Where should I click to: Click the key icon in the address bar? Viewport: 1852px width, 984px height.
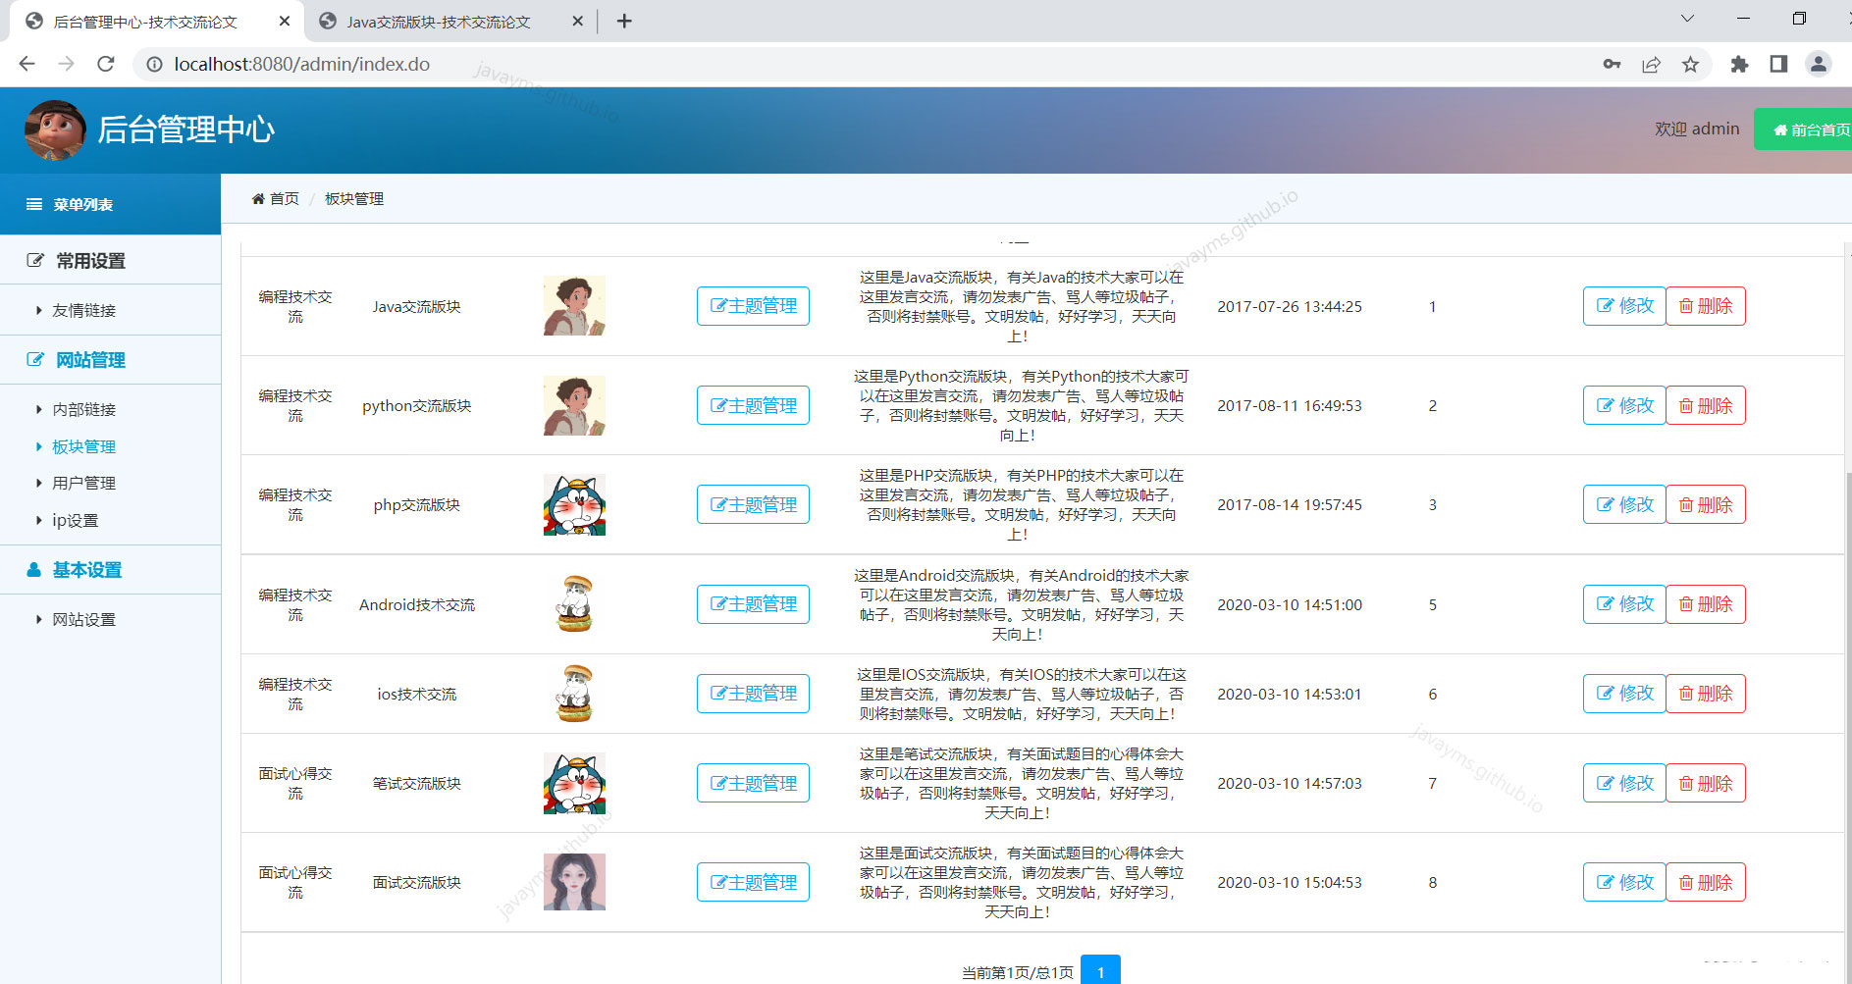click(x=1613, y=64)
